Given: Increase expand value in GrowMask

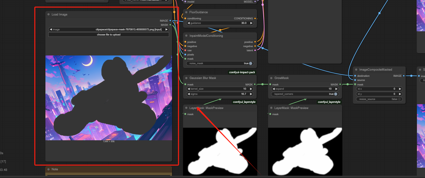Looking at the screenshot, I should click(336, 89).
